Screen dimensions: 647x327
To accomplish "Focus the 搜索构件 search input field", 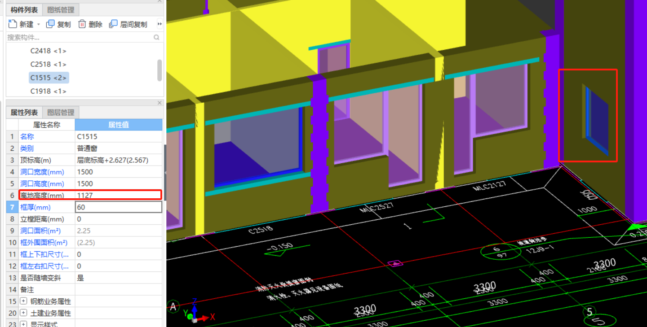I will point(80,38).
